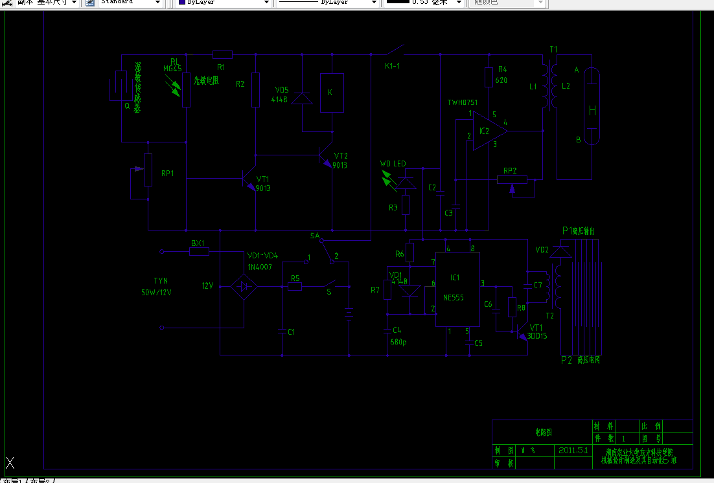The height and width of the screenshot is (483, 714).
Task: Select the R1 resistor label
Action: click(x=221, y=67)
